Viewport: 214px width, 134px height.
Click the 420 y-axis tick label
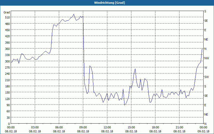(7, 36)
